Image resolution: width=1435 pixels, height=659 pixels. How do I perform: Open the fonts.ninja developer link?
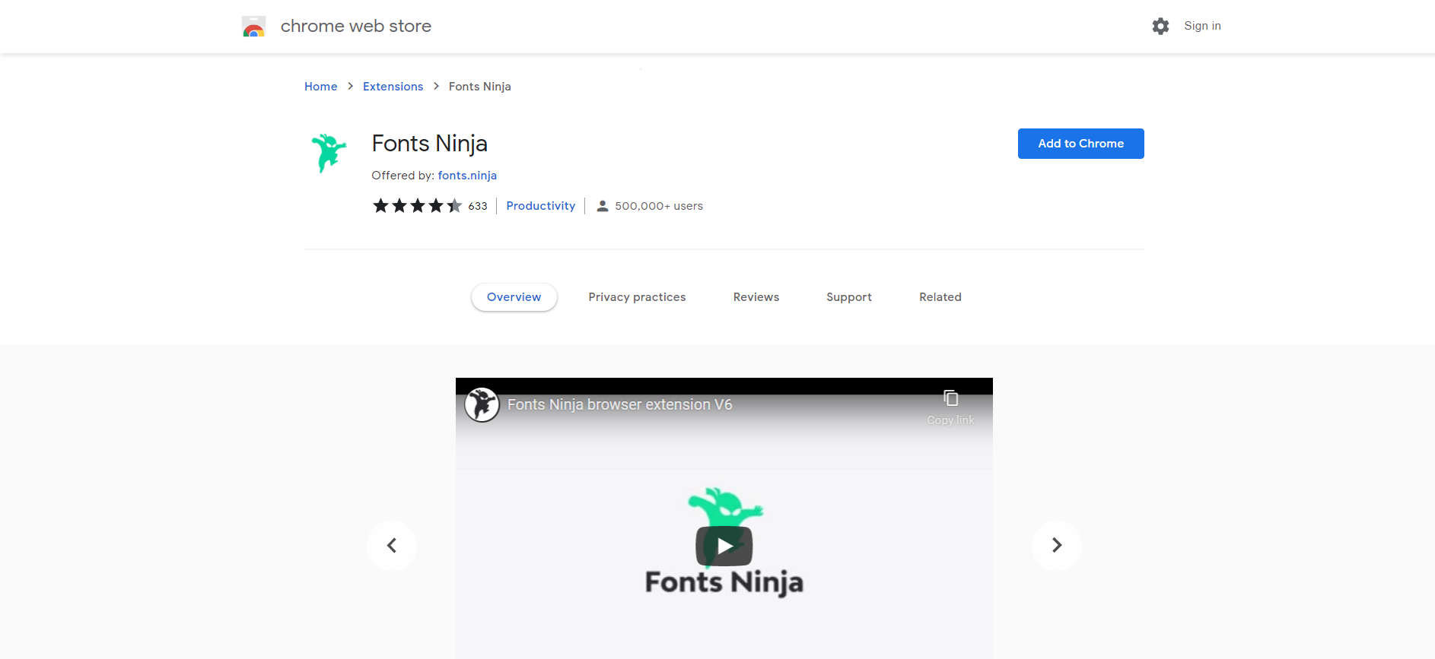point(467,176)
